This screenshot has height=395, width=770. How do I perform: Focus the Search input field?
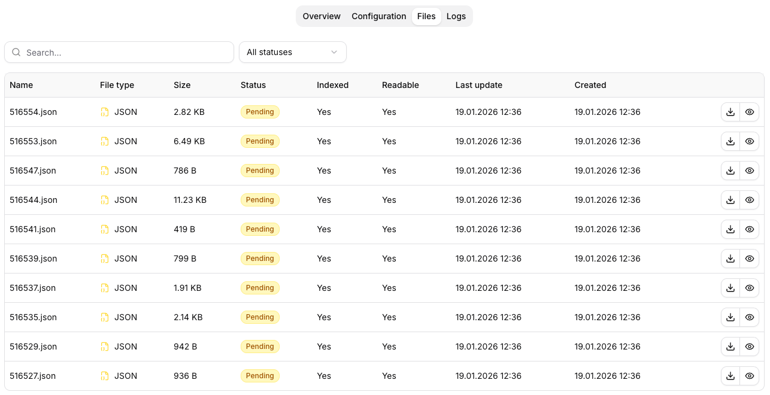click(126, 52)
